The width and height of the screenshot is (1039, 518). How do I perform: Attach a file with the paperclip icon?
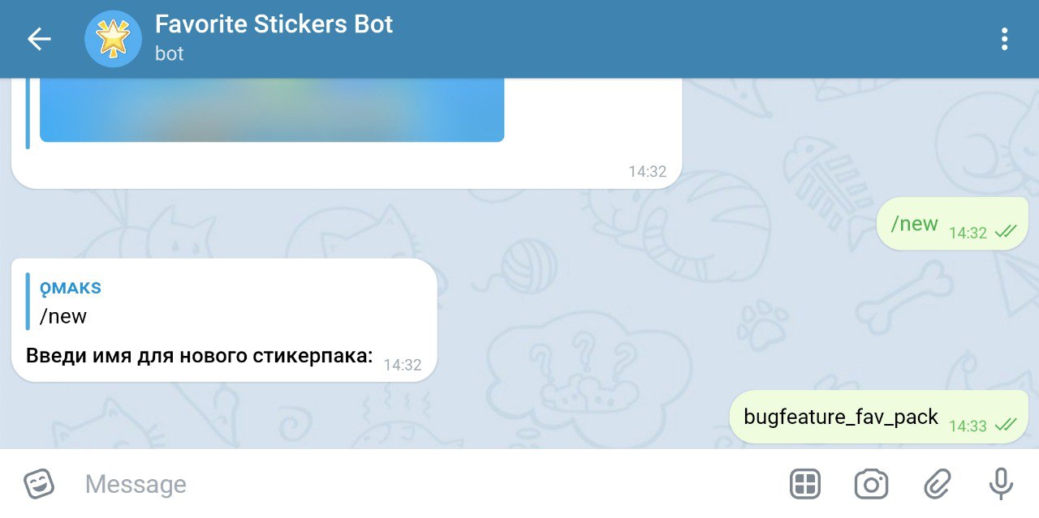click(937, 485)
